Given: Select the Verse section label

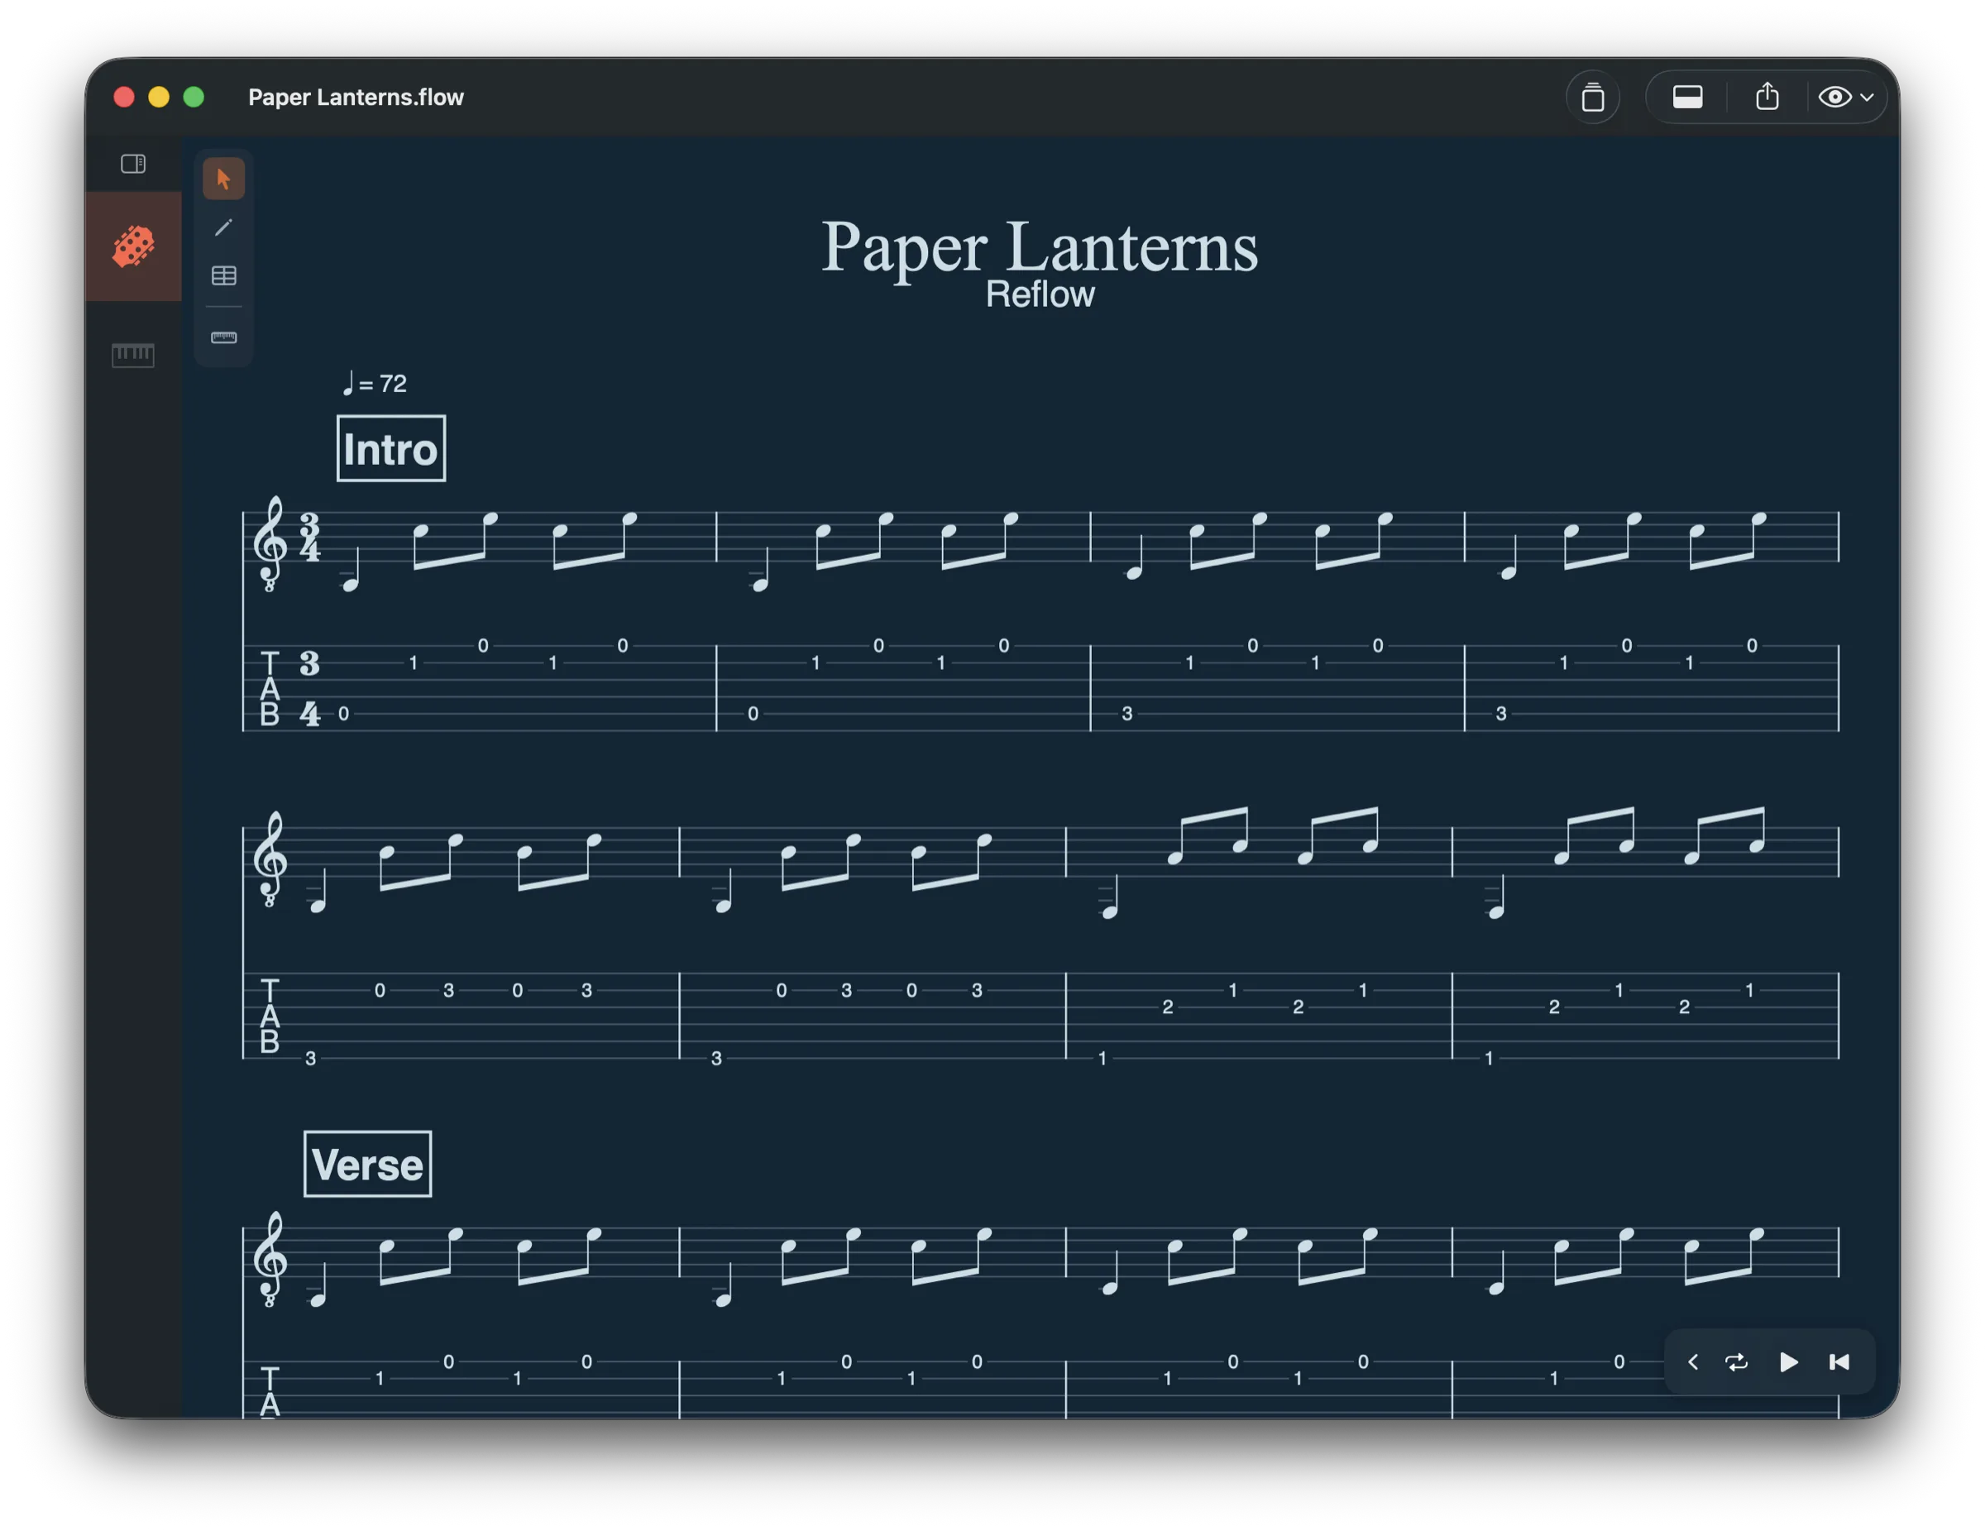Looking at the screenshot, I should [367, 1164].
